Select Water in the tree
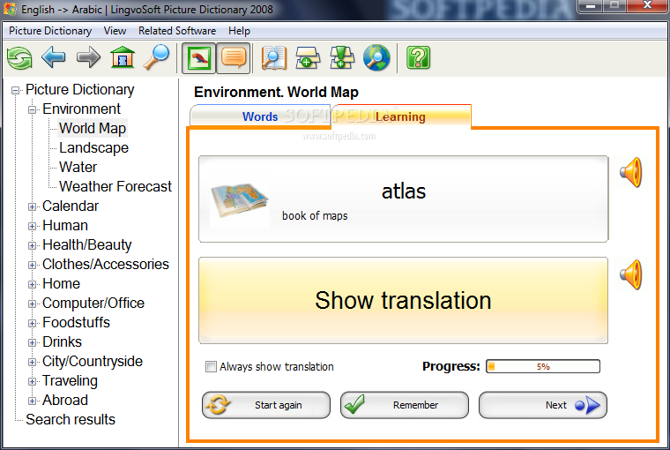 tap(78, 167)
